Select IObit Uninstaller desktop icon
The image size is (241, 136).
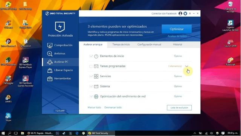[x=8, y=61]
